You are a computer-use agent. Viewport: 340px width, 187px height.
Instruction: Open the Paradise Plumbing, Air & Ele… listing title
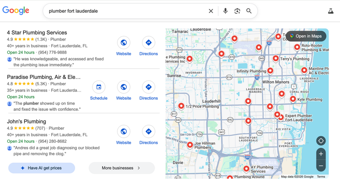44,77
